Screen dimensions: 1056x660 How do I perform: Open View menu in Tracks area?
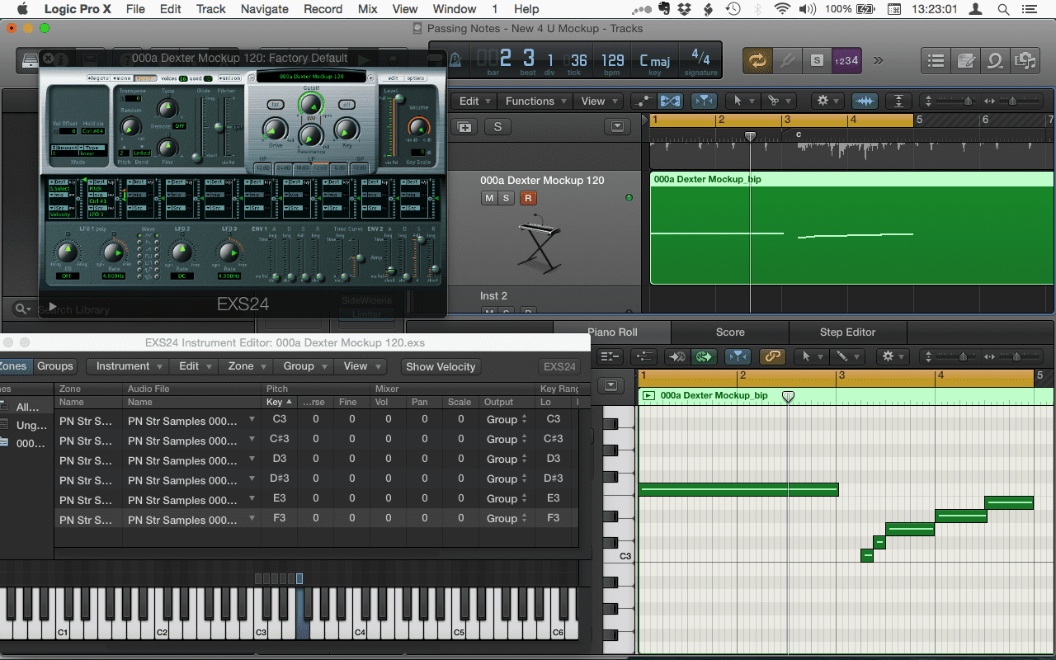point(598,101)
